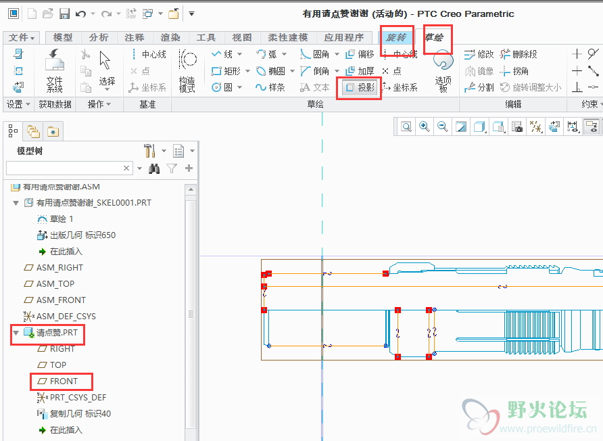Open the File System (文件系统) tool
Image resolution: width=603 pixels, height=441 pixels.
coord(55,71)
